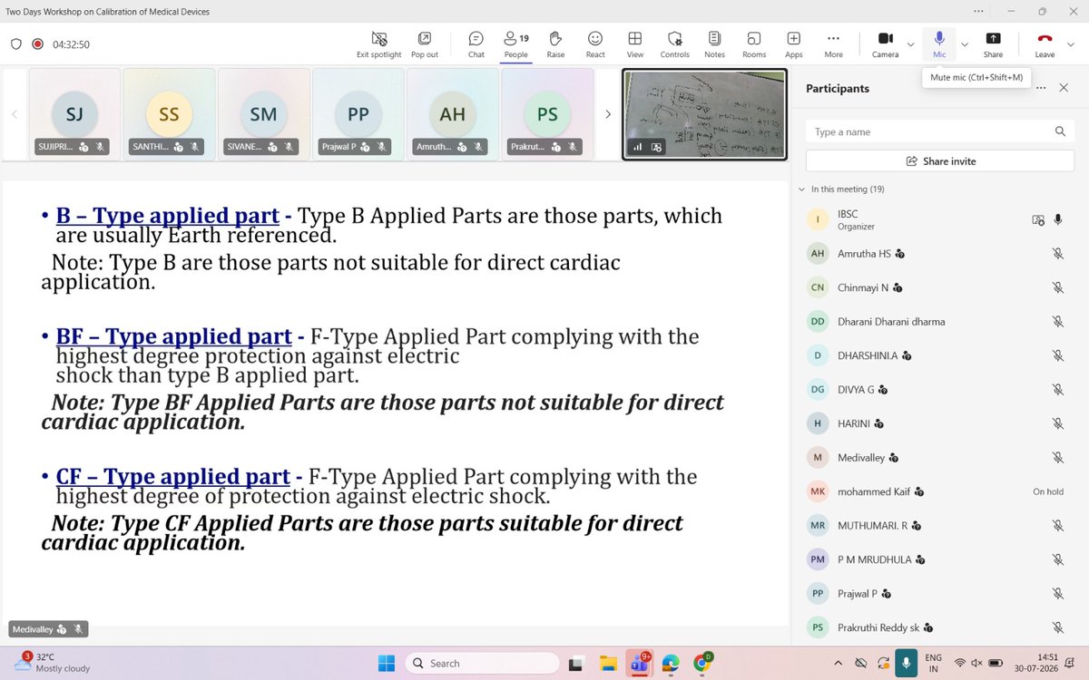Toggle Dharani Dharani dharma mic icon

pos(1058,321)
